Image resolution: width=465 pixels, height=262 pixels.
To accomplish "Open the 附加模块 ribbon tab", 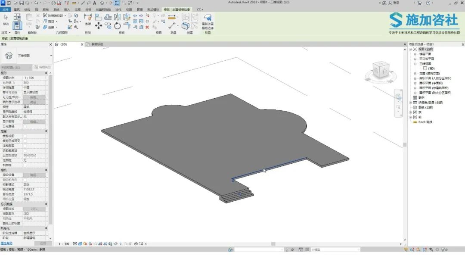I will [x=153, y=9].
